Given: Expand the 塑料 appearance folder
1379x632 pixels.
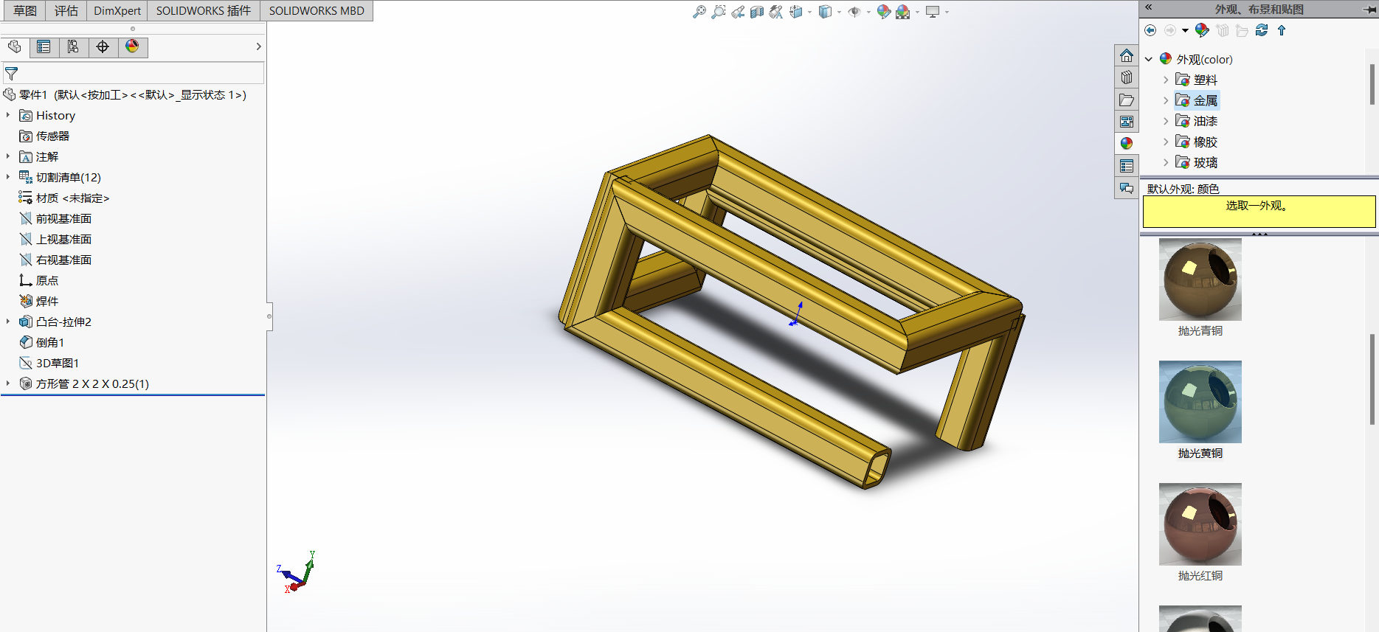Looking at the screenshot, I should pyautogui.click(x=1166, y=80).
